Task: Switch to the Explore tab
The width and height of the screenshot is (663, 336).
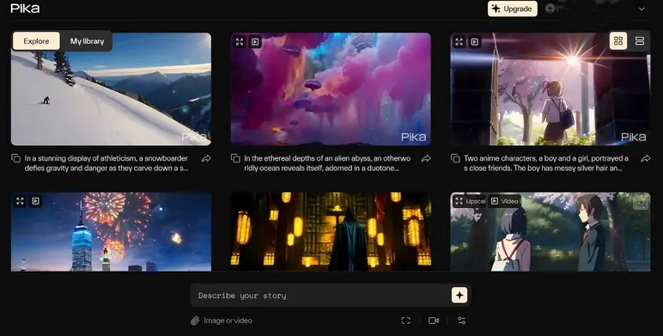Action: pyautogui.click(x=36, y=41)
